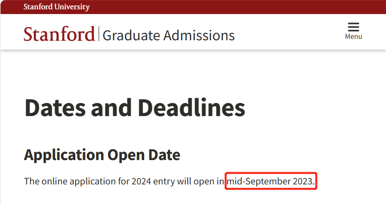386x205 pixels.
Task: Click the word "Application" in the subheading
Action: [x=64, y=155]
